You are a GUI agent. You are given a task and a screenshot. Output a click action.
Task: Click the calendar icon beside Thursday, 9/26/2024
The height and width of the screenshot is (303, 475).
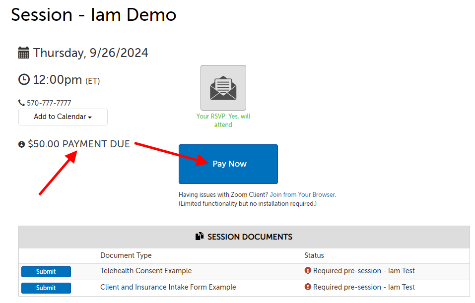point(22,52)
